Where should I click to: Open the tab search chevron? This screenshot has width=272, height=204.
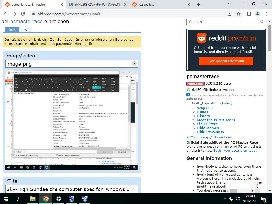click(x=229, y=4)
